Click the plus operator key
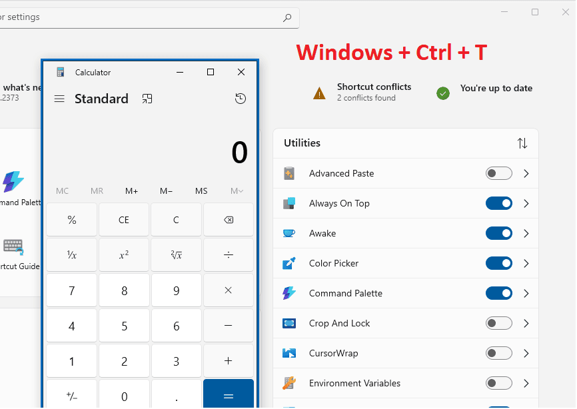The image size is (577, 409). click(229, 361)
